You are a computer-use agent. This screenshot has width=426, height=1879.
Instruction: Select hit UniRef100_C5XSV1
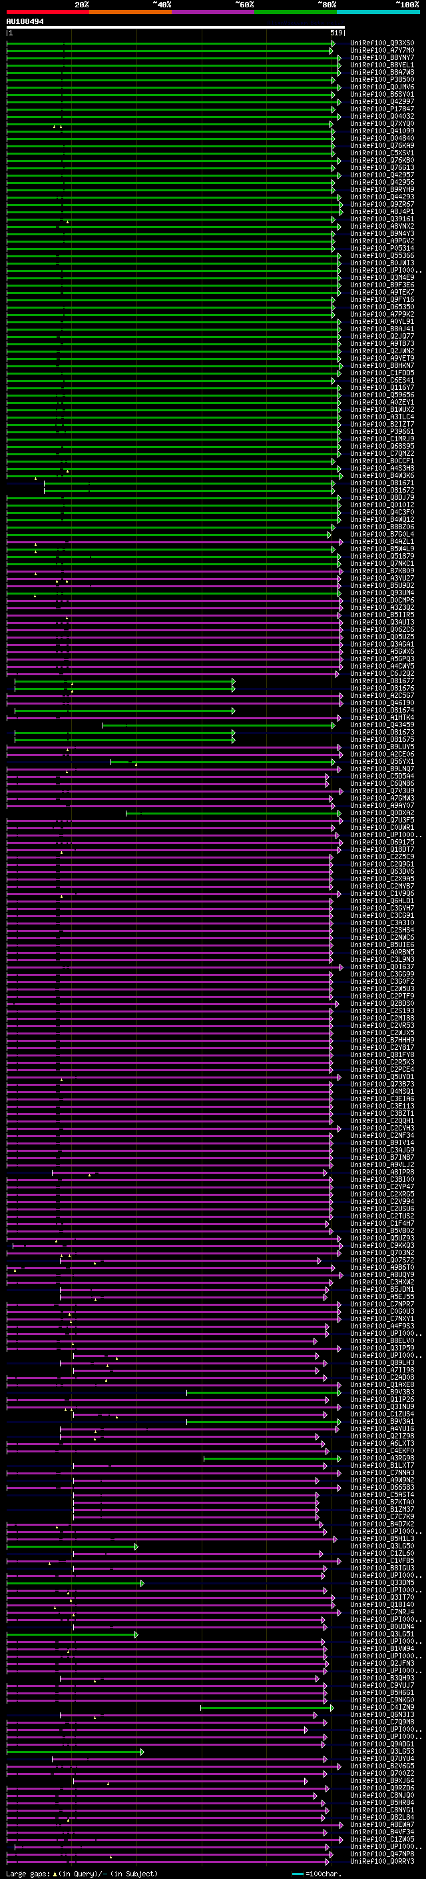pyautogui.click(x=382, y=153)
